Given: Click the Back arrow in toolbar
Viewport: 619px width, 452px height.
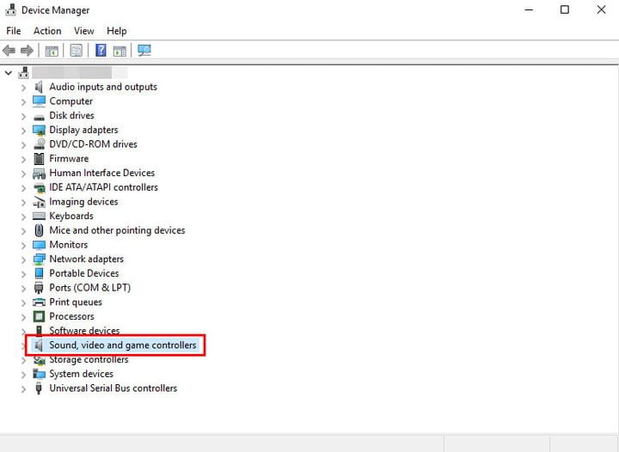Looking at the screenshot, I should (x=9, y=51).
